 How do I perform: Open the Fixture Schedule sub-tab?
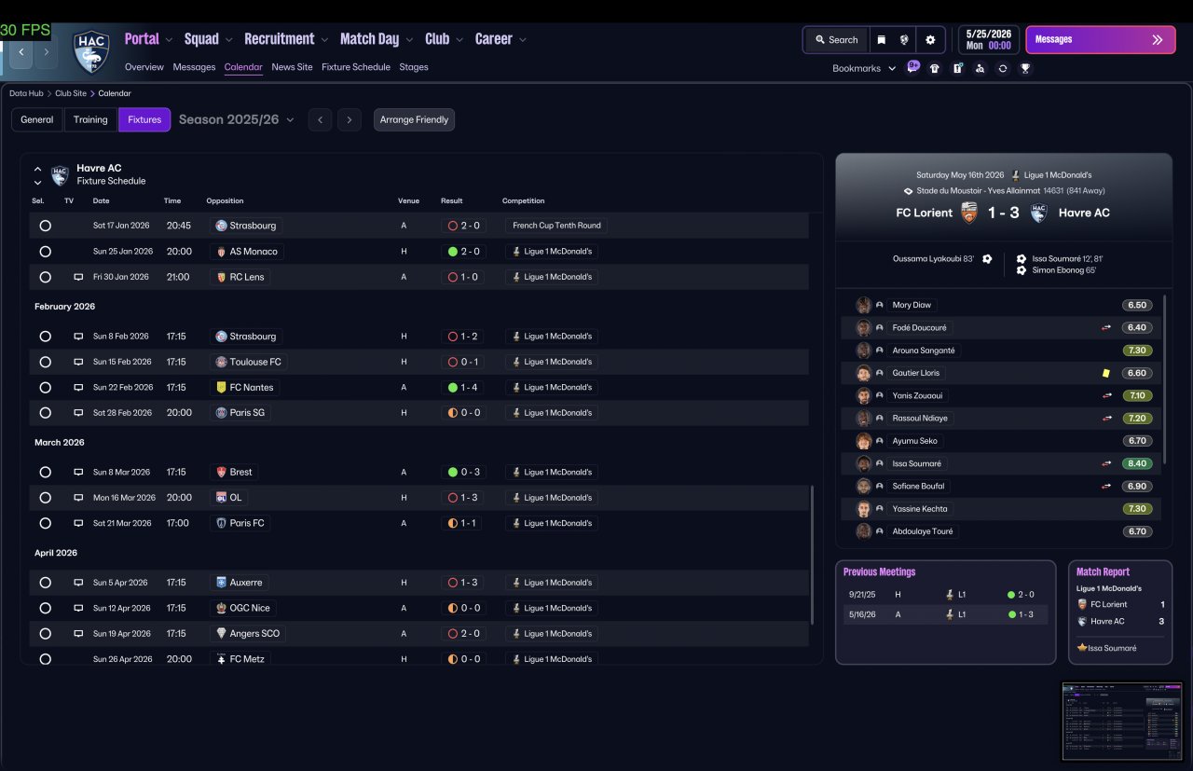pyautogui.click(x=356, y=67)
